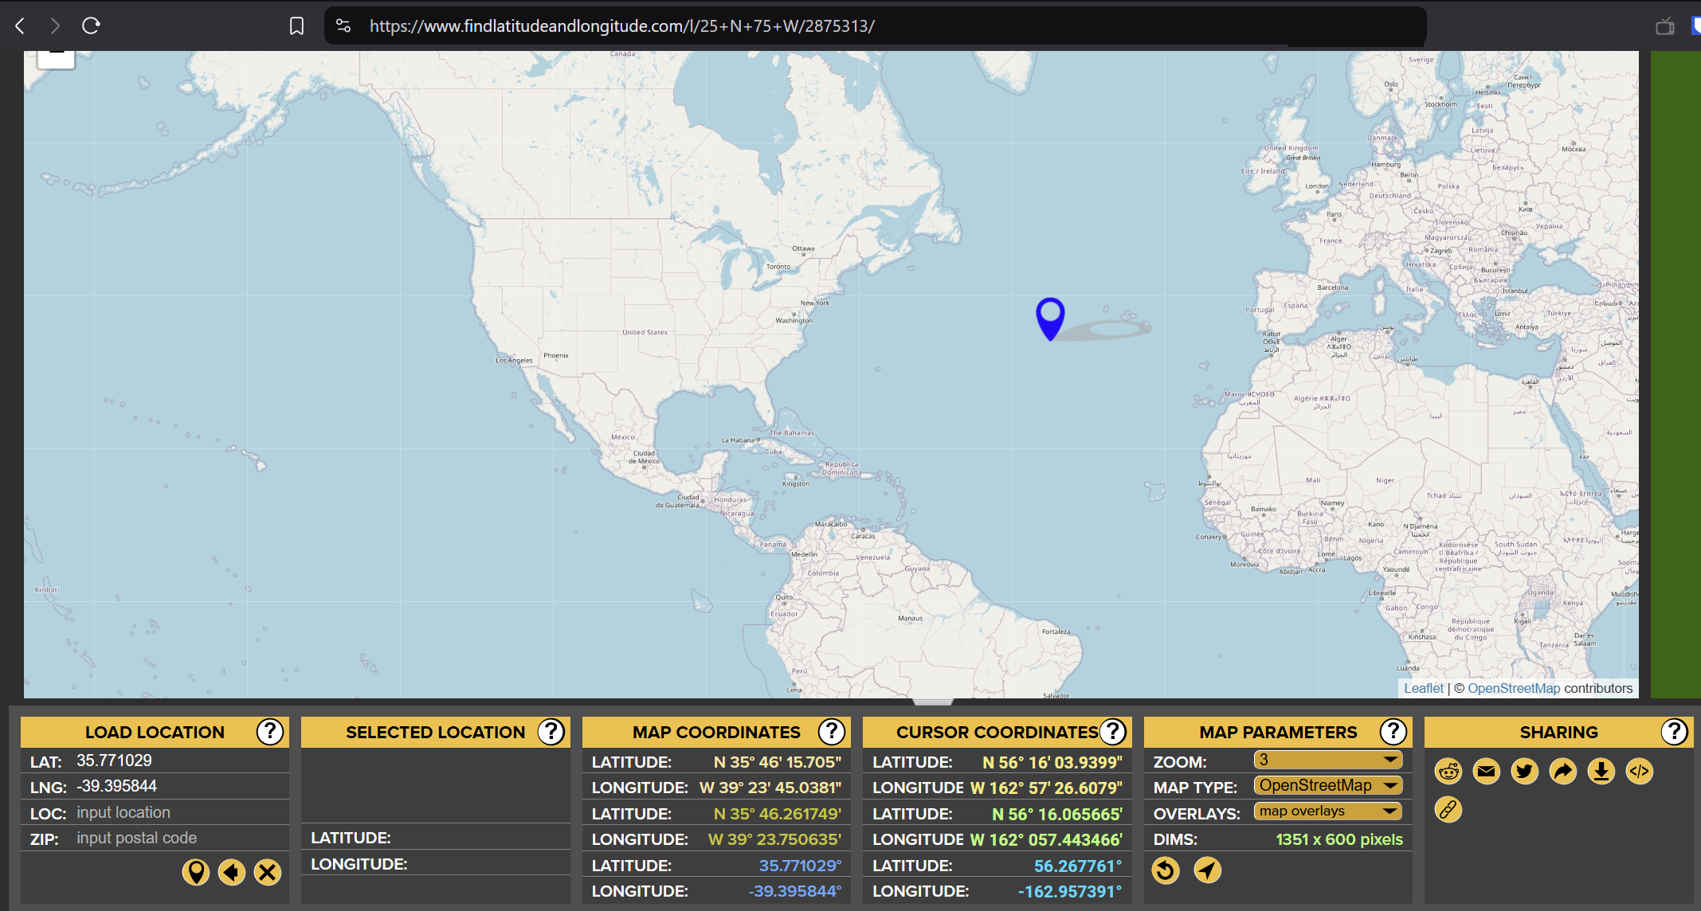The image size is (1701, 911).
Task: Click the 'Los Angeles' map label
Action: pyautogui.click(x=514, y=360)
